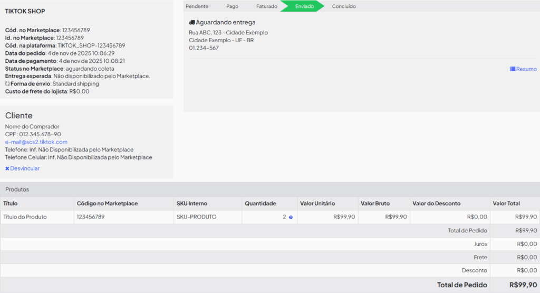The image size is (540, 293).
Task: Click the Valor Total column header
Action: click(506, 204)
